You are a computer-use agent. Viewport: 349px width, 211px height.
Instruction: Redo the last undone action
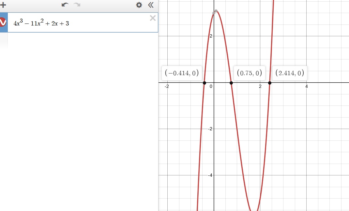77,5
